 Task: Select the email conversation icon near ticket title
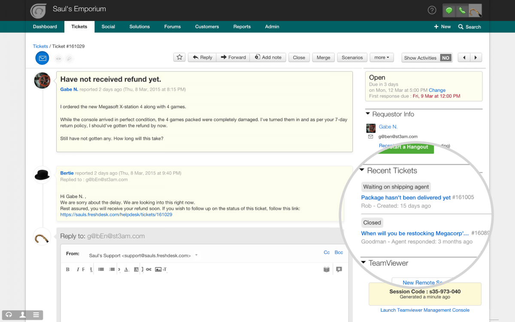42,58
